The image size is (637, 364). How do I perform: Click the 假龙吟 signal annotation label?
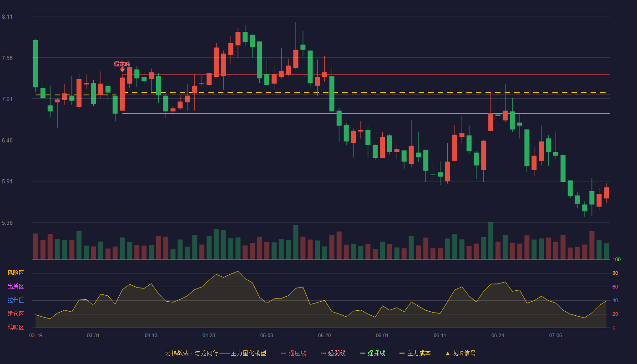click(122, 64)
